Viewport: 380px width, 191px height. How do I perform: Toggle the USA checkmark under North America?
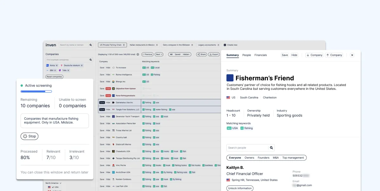[52, 187]
